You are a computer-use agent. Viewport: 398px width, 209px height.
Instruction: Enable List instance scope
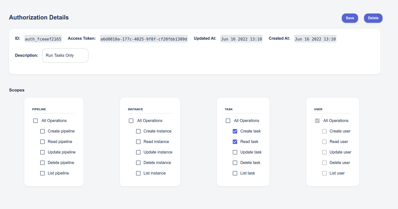(x=138, y=173)
